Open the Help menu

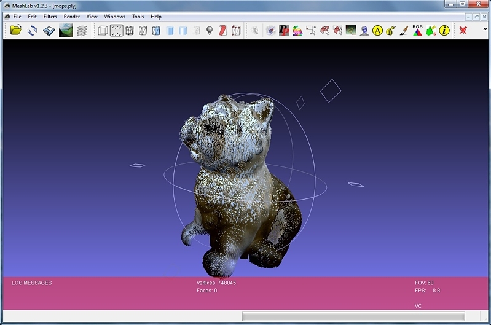tap(156, 17)
